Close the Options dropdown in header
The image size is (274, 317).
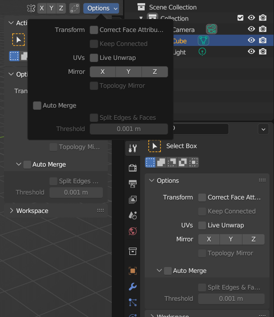[x=101, y=8]
